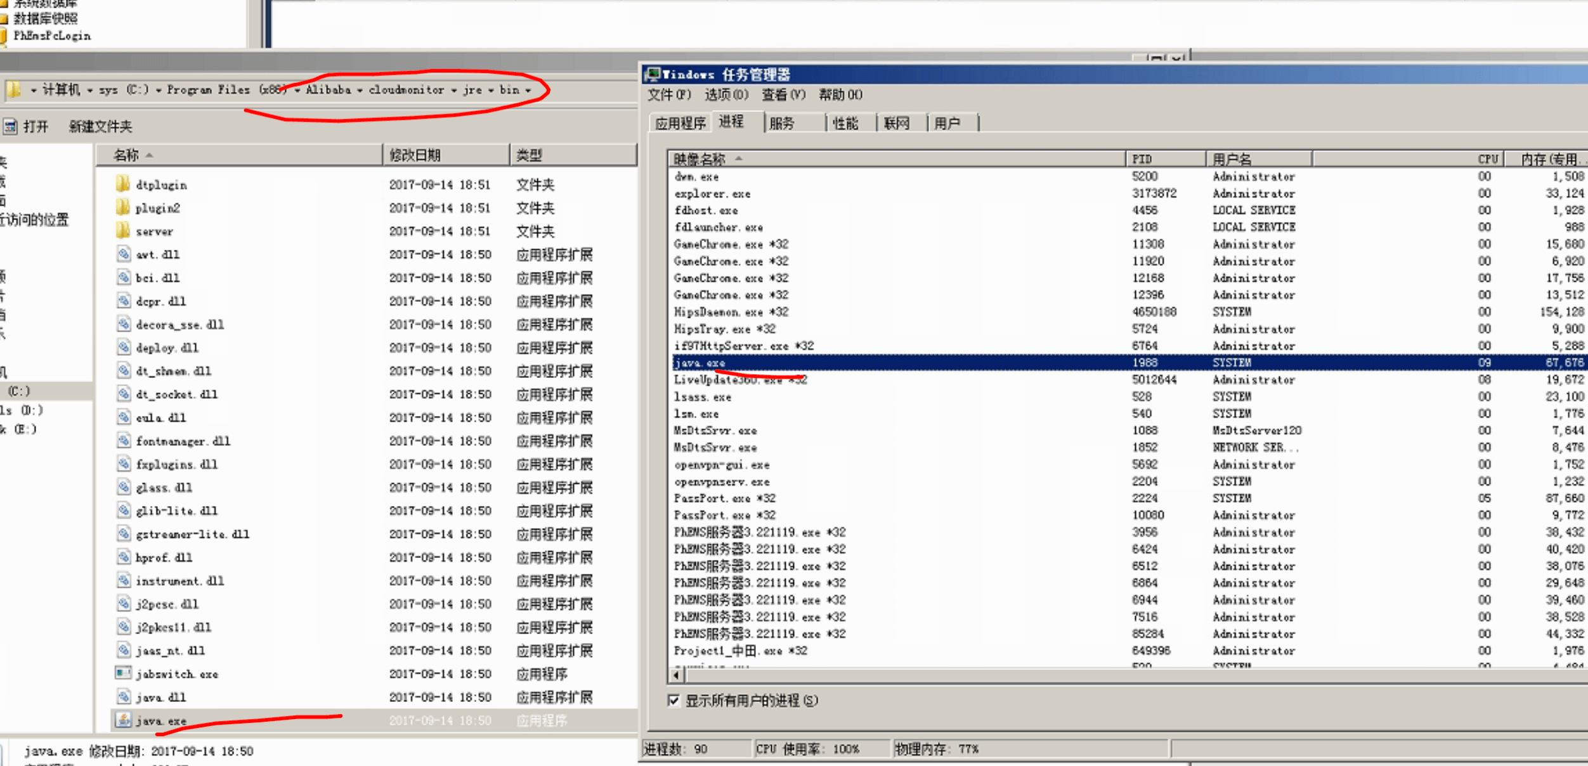Click the Task Manager title bar icon

tap(653, 74)
